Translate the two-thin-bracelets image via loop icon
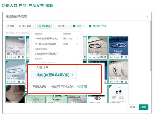Image resolution: width=154 pixels, height=115 pixels. [x=15, y=57]
